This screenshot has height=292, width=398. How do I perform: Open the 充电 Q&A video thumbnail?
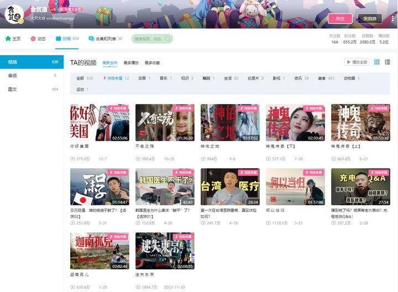coord(360,187)
